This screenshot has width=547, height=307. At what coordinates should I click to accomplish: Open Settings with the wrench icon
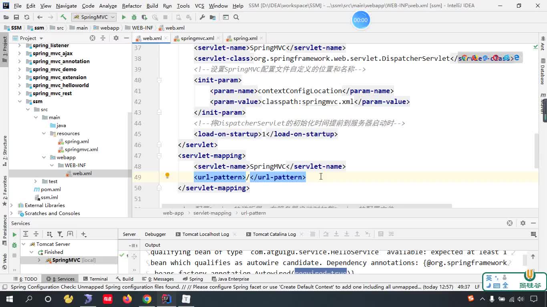(202, 17)
